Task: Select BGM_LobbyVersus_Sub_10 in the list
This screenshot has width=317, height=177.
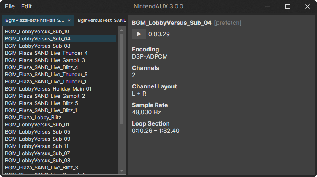Action: [60, 32]
